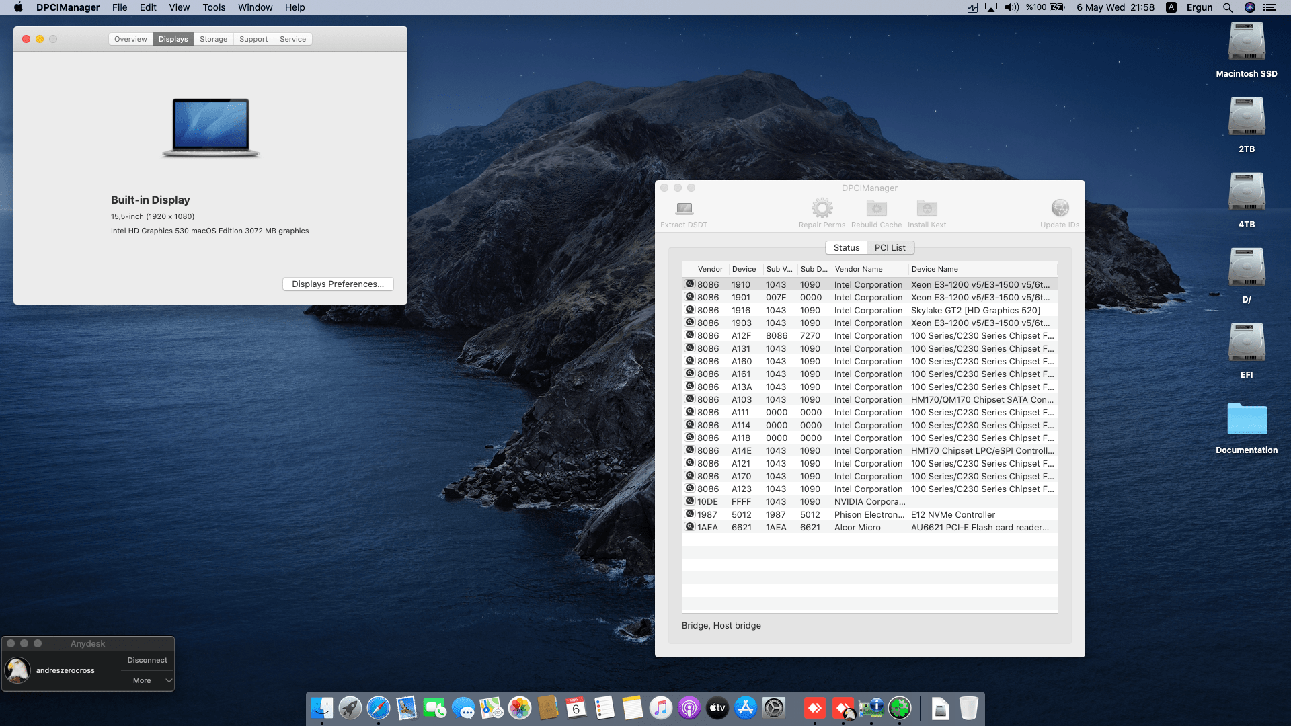Screen dimensions: 1291x726
Task: Open the Tools menu
Action: tap(214, 7)
